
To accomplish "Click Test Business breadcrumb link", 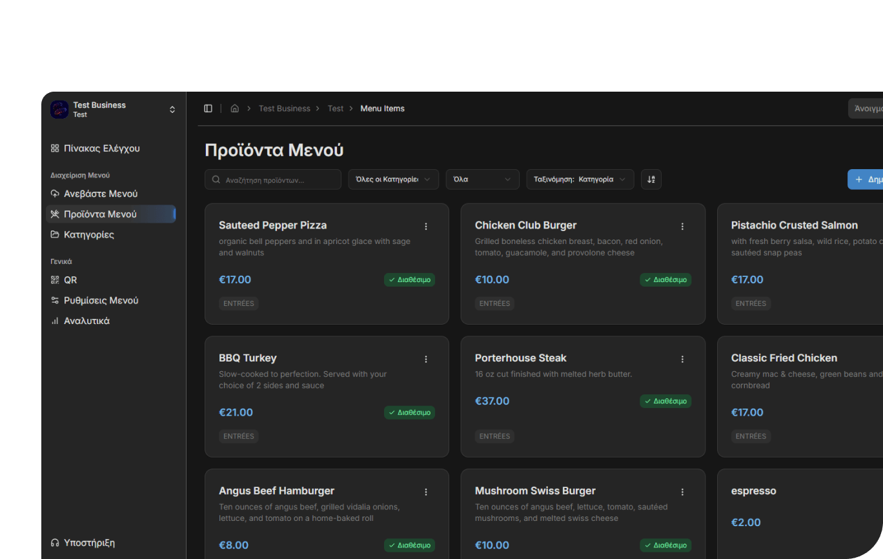I will click(x=285, y=108).
